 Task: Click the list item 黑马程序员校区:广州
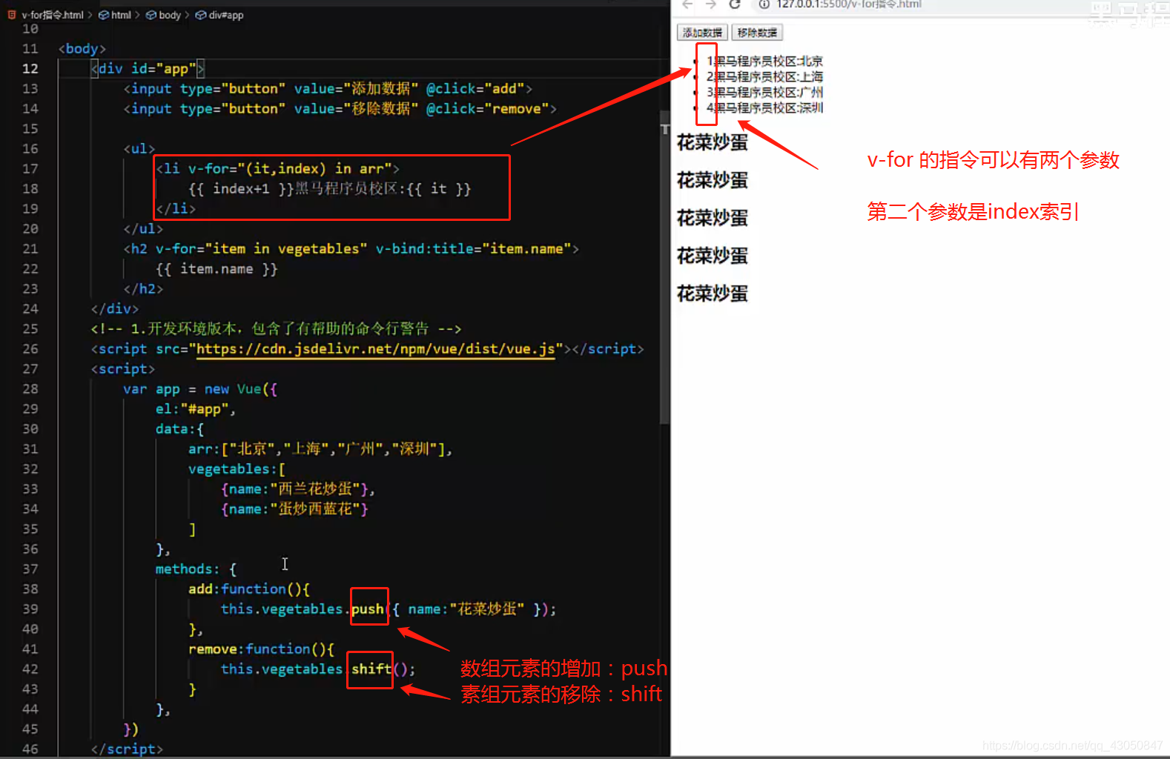764,93
